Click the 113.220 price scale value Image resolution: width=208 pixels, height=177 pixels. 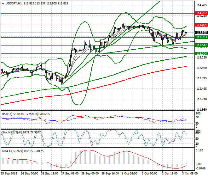point(201,58)
